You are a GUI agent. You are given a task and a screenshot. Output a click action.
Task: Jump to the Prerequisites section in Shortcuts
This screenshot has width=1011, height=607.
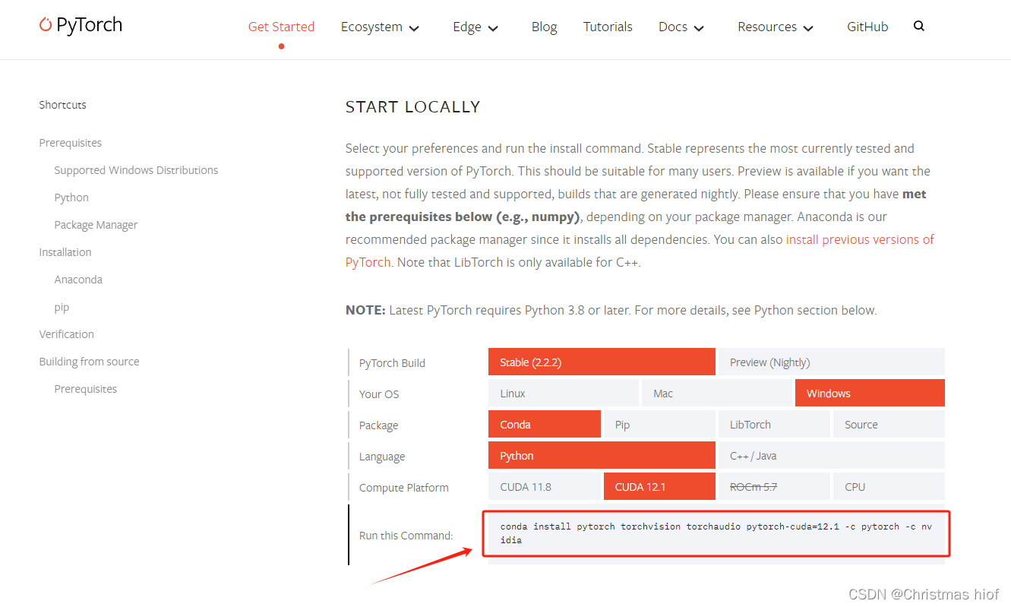pyautogui.click(x=70, y=143)
